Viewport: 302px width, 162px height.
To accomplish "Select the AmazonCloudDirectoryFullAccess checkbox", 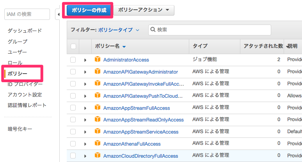I will tap(73, 156).
